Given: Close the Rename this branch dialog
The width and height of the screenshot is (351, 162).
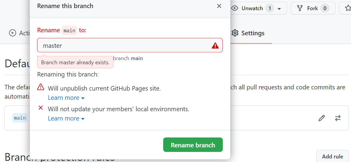Looking at the screenshot, I should coord(219,6).
